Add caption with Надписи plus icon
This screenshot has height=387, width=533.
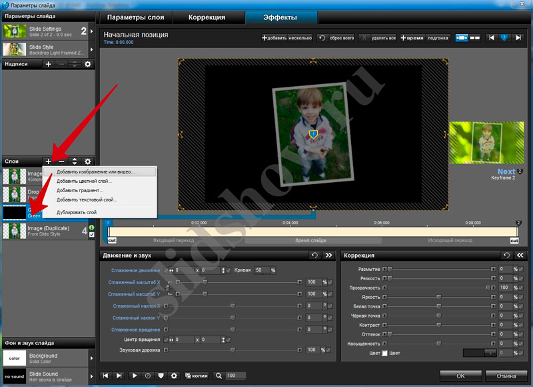(48, 64)
